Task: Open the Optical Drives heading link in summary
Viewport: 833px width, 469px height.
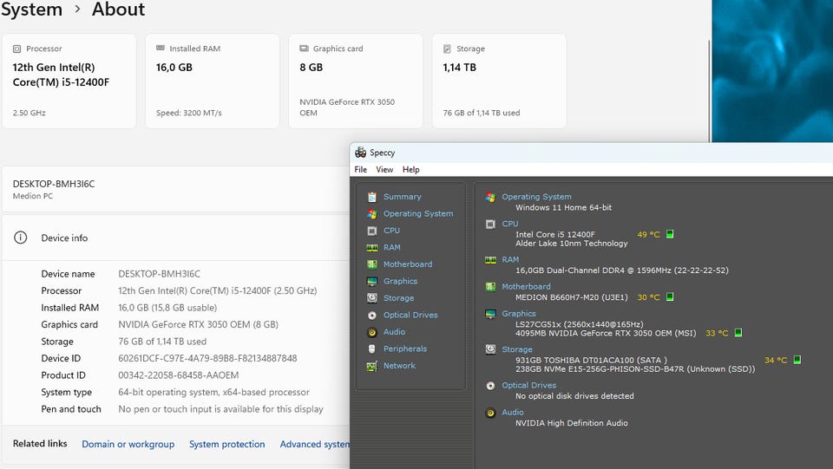Action: click(528, 386)
